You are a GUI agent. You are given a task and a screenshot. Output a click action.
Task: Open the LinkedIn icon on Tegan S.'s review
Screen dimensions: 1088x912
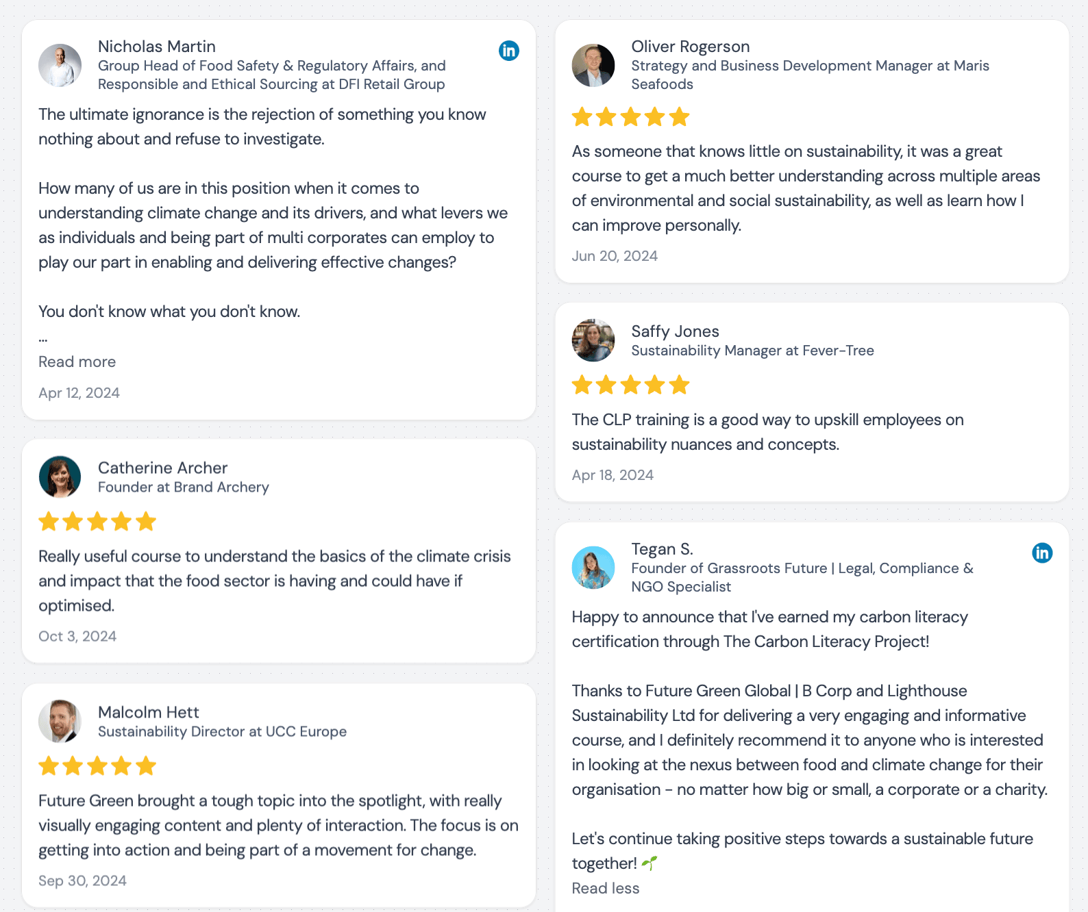(x=1042, y=553)
